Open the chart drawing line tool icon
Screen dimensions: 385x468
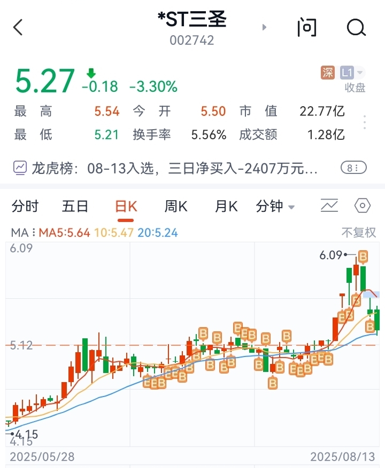tap(329, 205)
